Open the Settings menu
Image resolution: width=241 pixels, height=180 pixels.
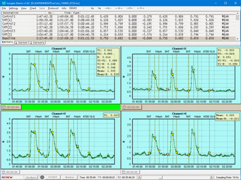tap(13, 8)
